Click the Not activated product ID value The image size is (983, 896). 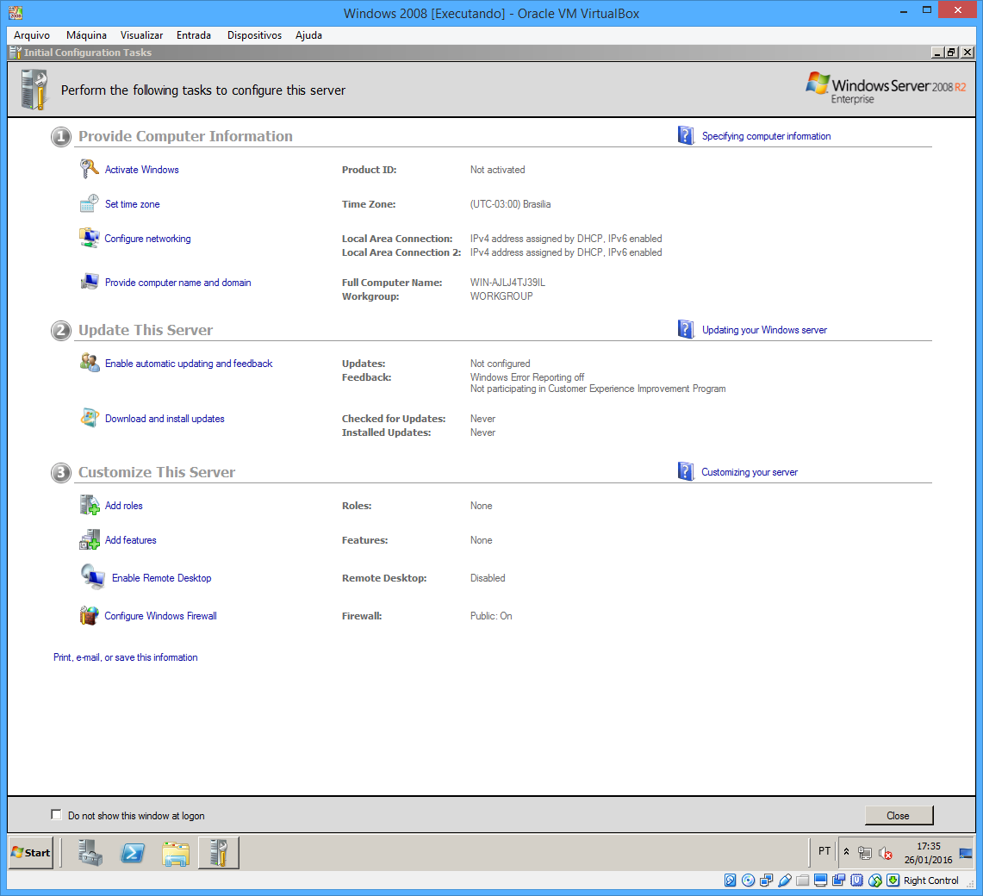click(497, 170)
